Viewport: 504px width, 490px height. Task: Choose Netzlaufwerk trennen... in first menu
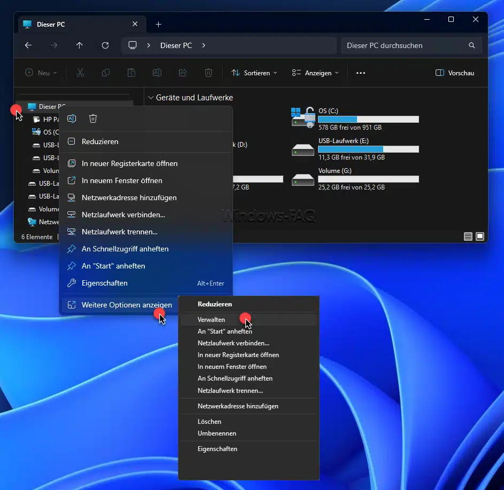146,232
